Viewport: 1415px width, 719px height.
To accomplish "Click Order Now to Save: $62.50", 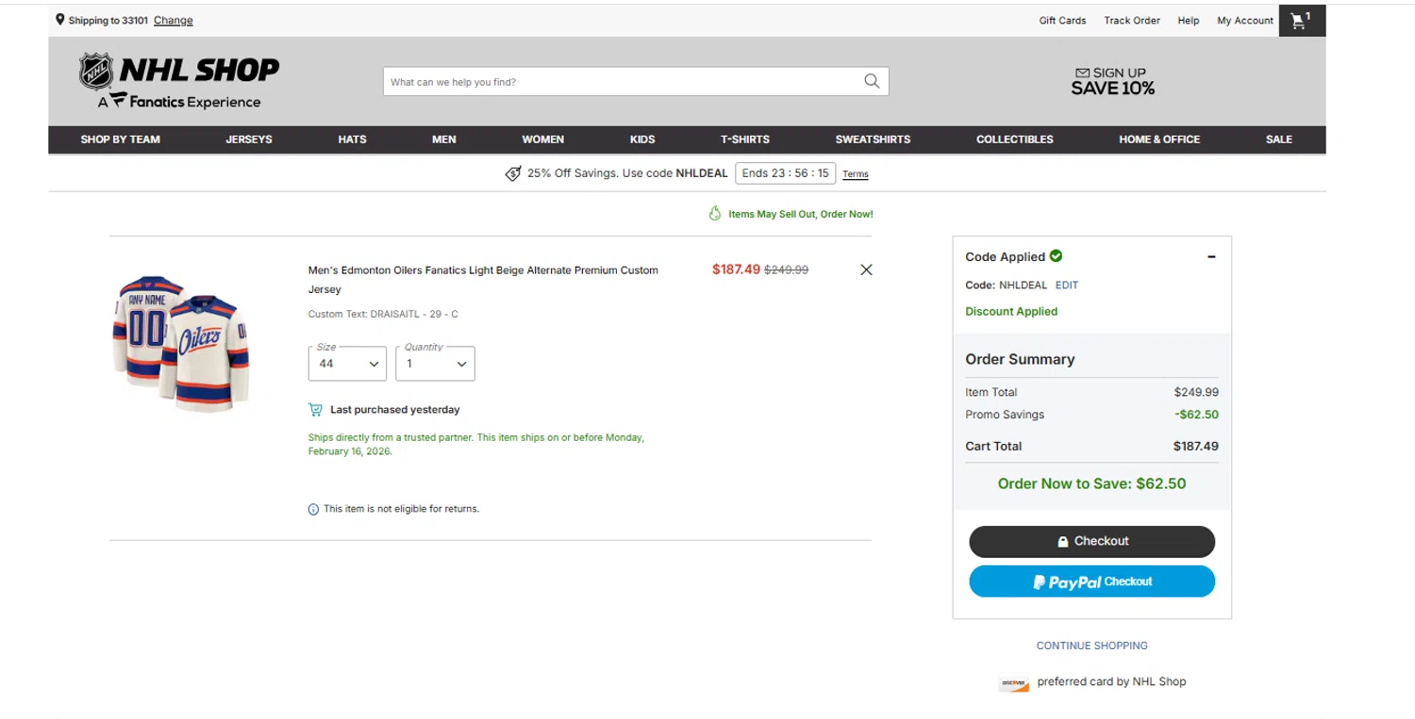I will click(x=1092, y=483).
